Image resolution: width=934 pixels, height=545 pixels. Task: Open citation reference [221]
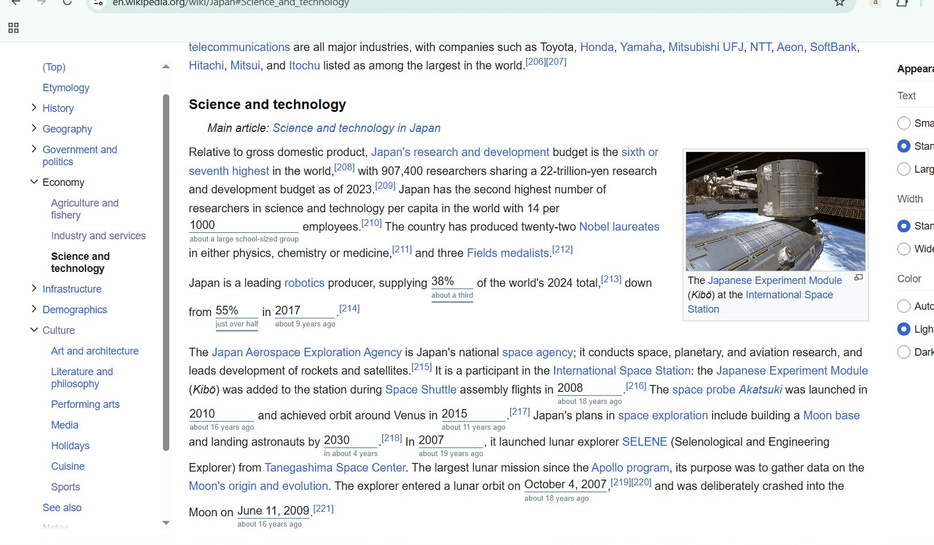(323, 508)
